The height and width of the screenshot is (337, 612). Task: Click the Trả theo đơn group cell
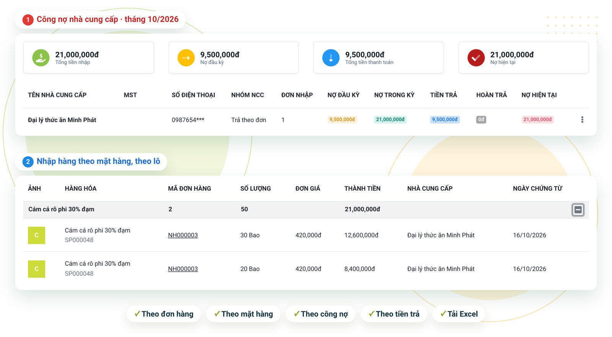click(x=249, y=120)
